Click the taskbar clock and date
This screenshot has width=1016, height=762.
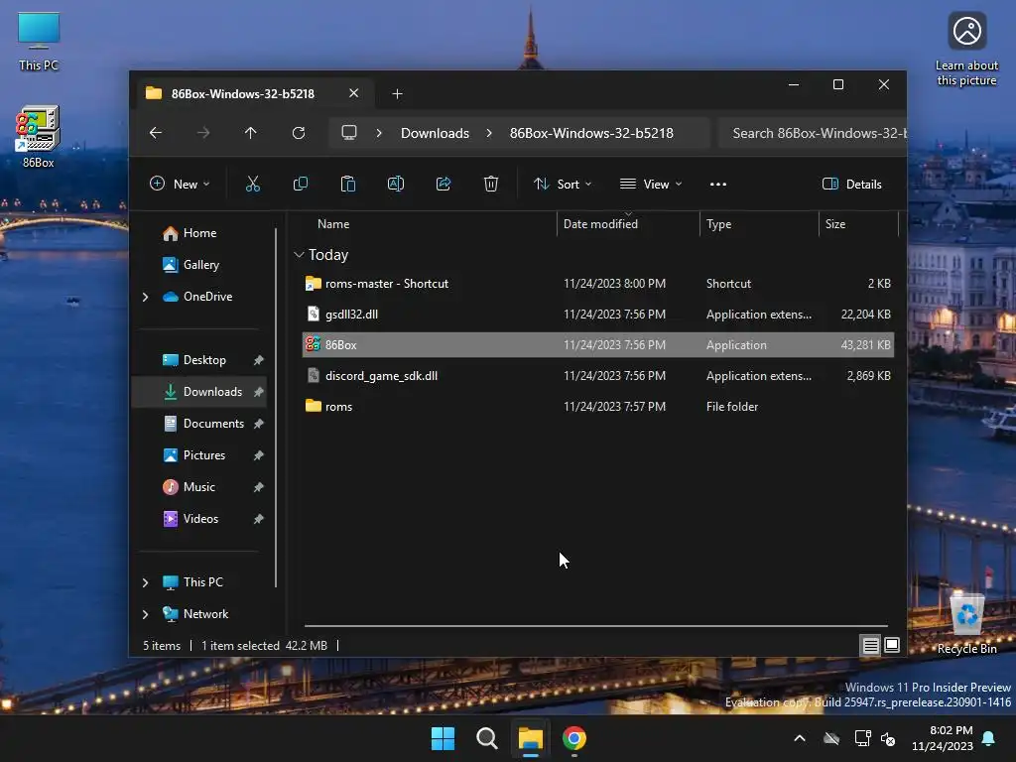pyautogui.click(x=943, y=738)
